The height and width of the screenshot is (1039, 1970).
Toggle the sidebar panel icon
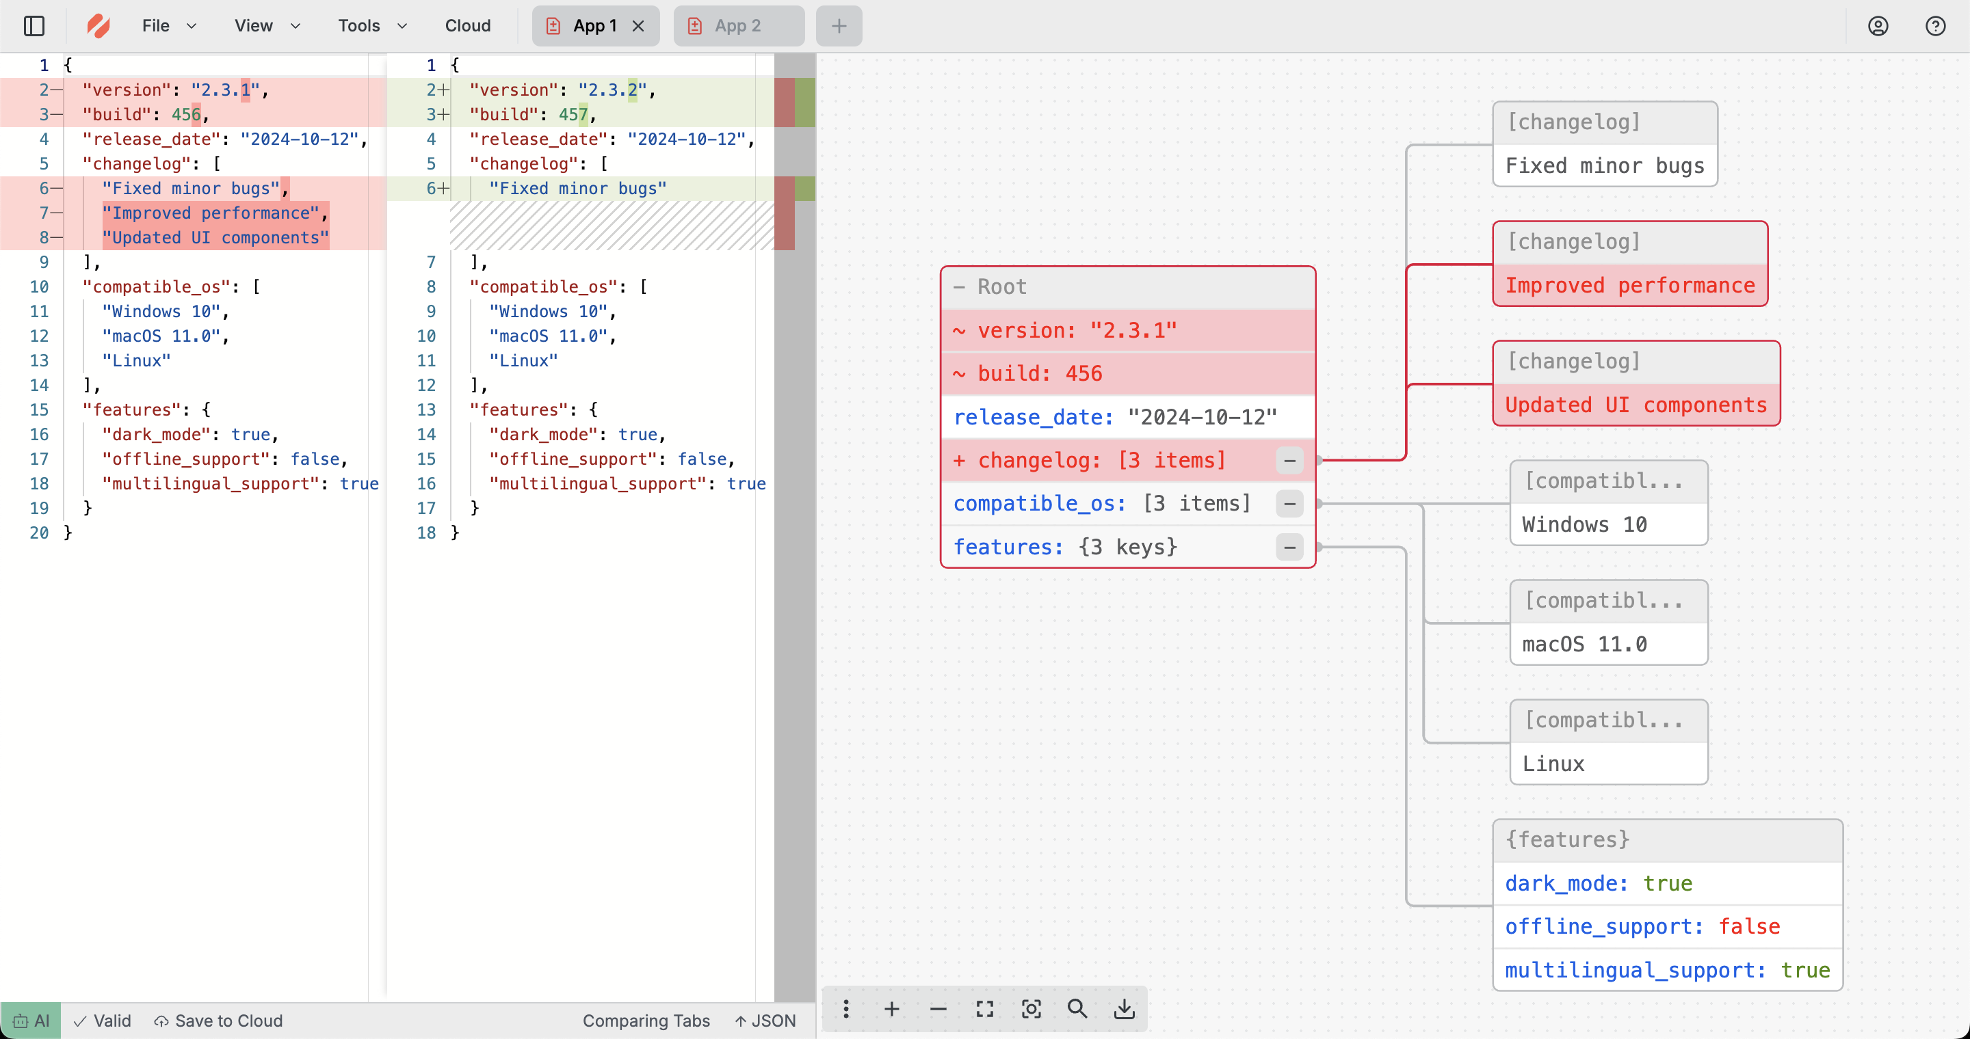pyautogui.click(x=34, y=26)
